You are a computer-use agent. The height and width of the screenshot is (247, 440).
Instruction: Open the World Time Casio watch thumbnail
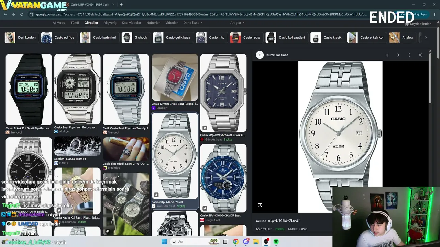tap(77, 89)
